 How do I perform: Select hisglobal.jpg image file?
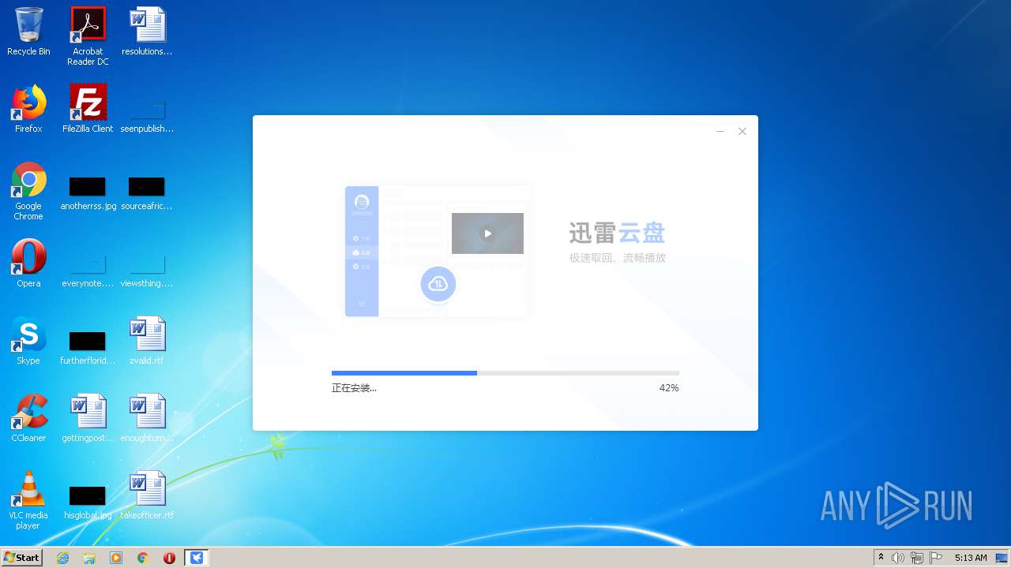[88, 502]
